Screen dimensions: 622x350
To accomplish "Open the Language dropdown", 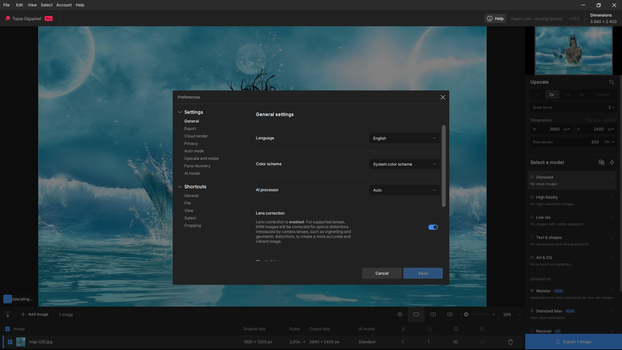I will coord(404,138).
